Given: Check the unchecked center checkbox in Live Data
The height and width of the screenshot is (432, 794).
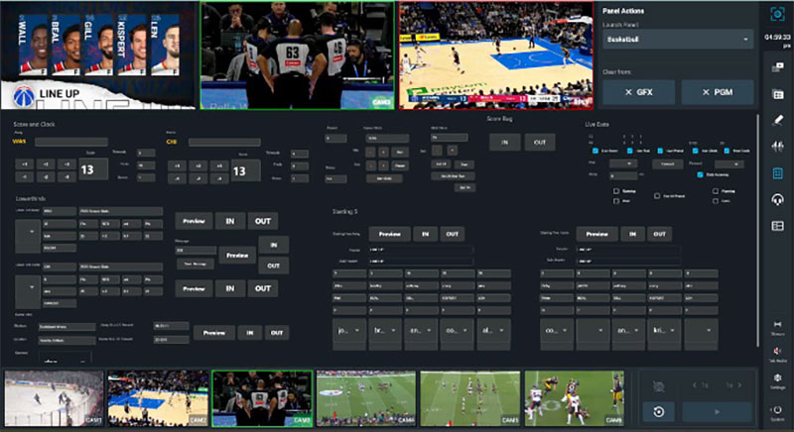Looking at the screenshot, I should (x=657, y=195).
